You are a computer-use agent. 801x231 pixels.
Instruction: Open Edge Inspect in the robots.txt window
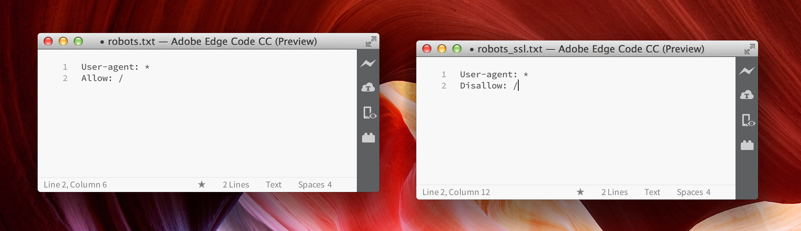[x=369, y=113]
